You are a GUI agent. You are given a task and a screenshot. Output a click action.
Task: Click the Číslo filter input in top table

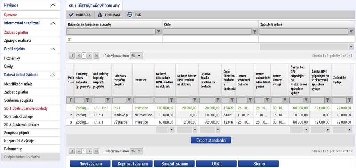pyautogui.click(x=207, y=32)
